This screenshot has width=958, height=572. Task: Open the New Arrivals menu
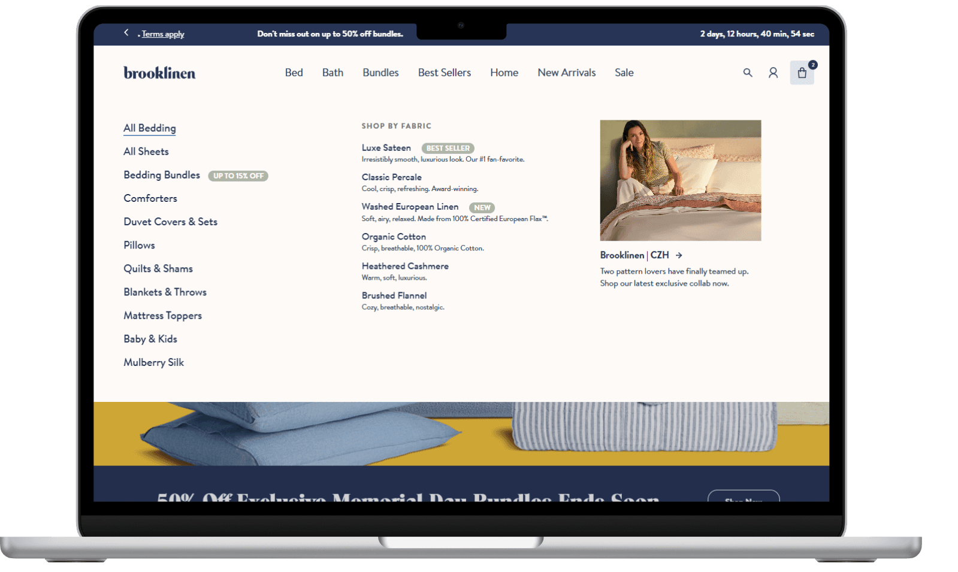(567, 72)
